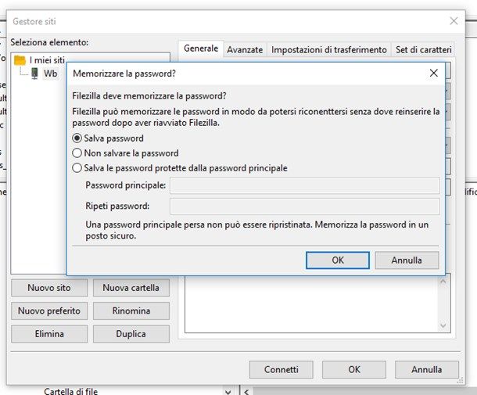Image resolution: width=477 pixels, height=395 pixels.
Task: Switch to the Avanzate tab
Action: point(245,49)
